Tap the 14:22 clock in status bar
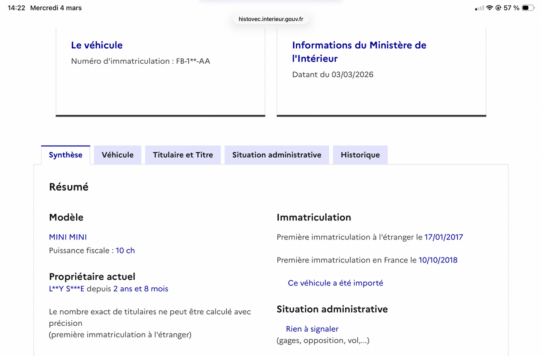542x356 pixels. (x=17, y=8)
